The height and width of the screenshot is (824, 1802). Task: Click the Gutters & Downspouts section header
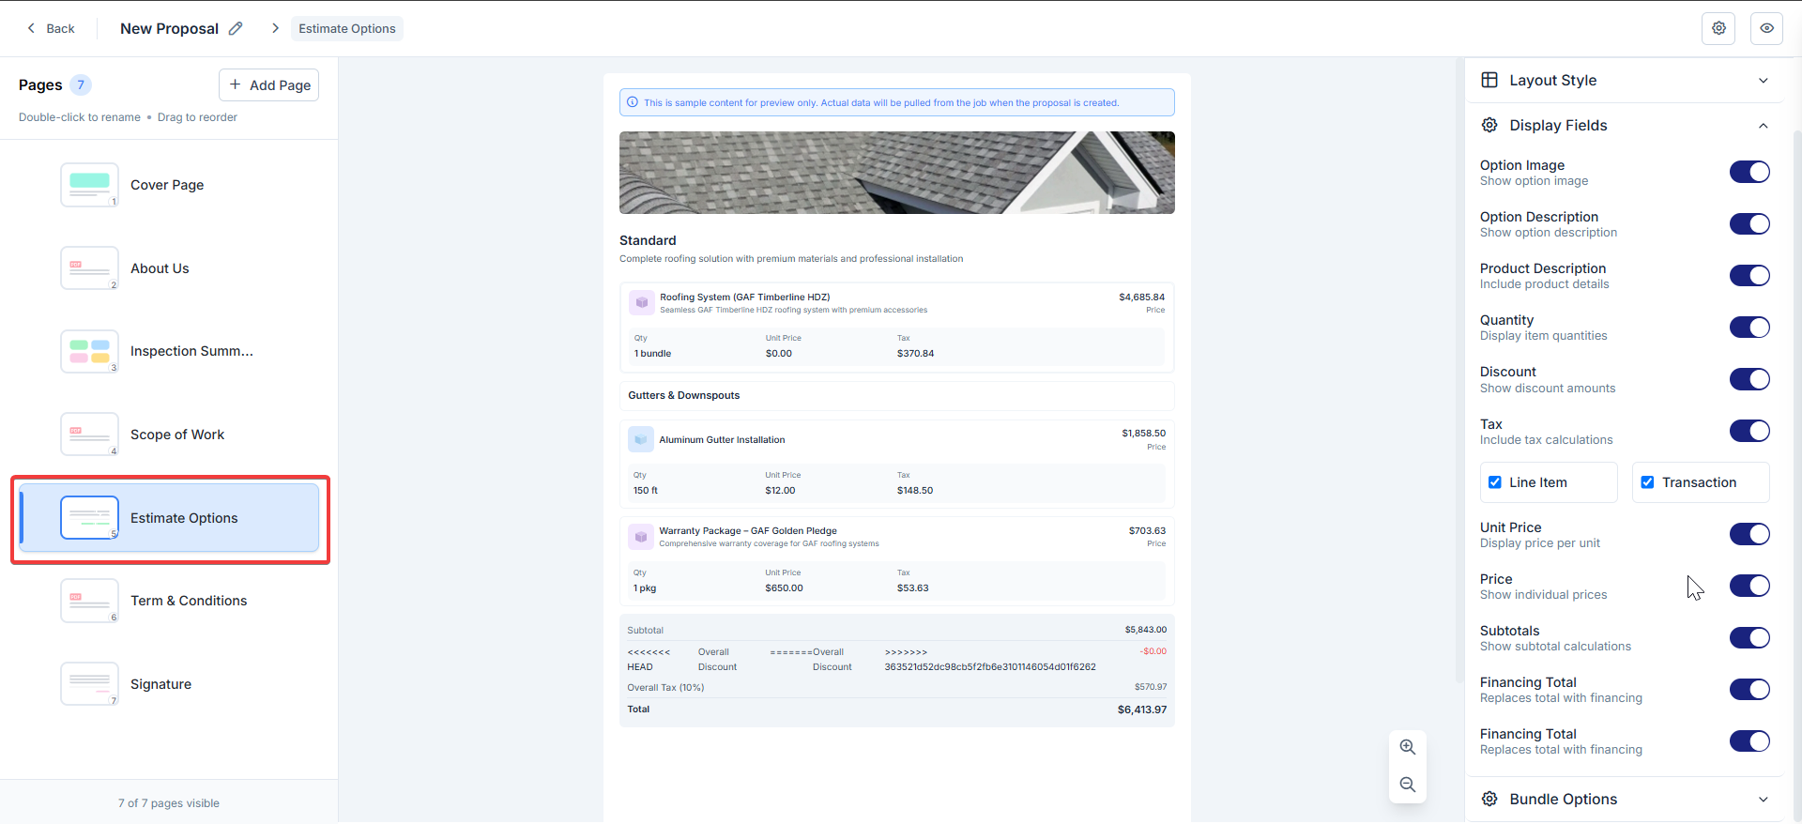click(x=896, y=395)
